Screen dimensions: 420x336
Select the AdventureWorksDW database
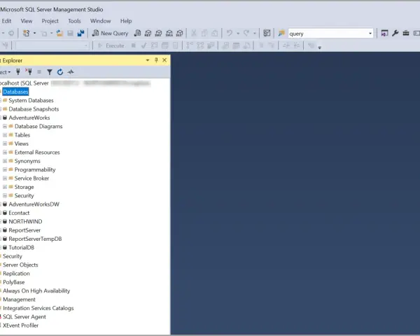pyautogui.click(x=34, y=204)
